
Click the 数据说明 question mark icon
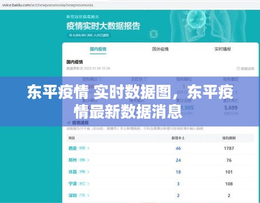pyautogui.click(x=238, y=69)
